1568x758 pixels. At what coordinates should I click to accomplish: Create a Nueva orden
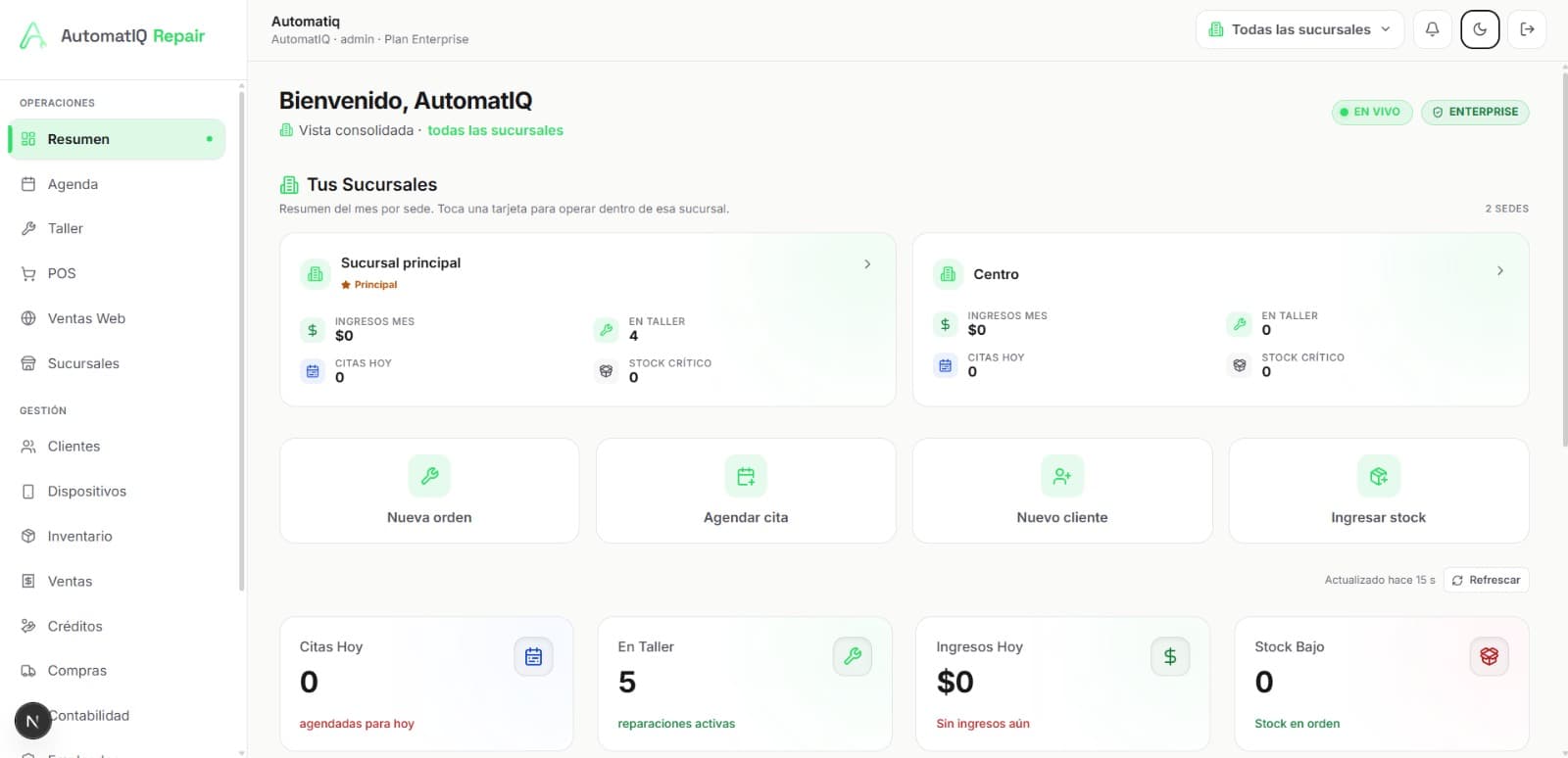coord(429,491)
